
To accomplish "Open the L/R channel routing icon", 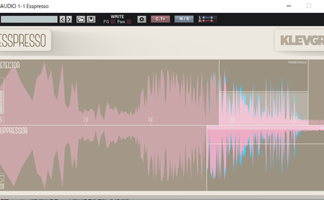I will [x=208, y=19].
